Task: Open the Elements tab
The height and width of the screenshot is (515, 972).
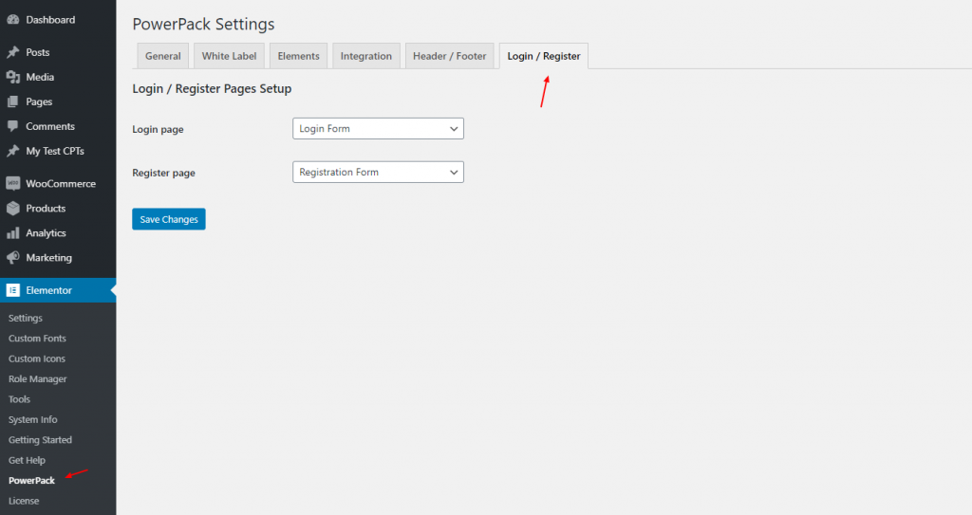Action: click(x=299, y=56)
